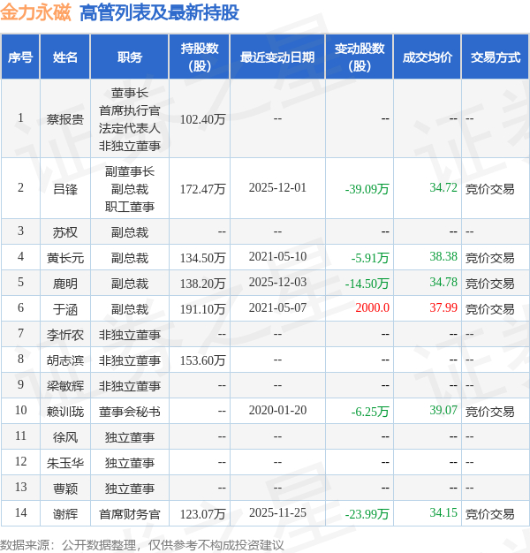
Task: Click the name 曹颖 in row 13
Action: pyautogui.click(x=65, y=489)
